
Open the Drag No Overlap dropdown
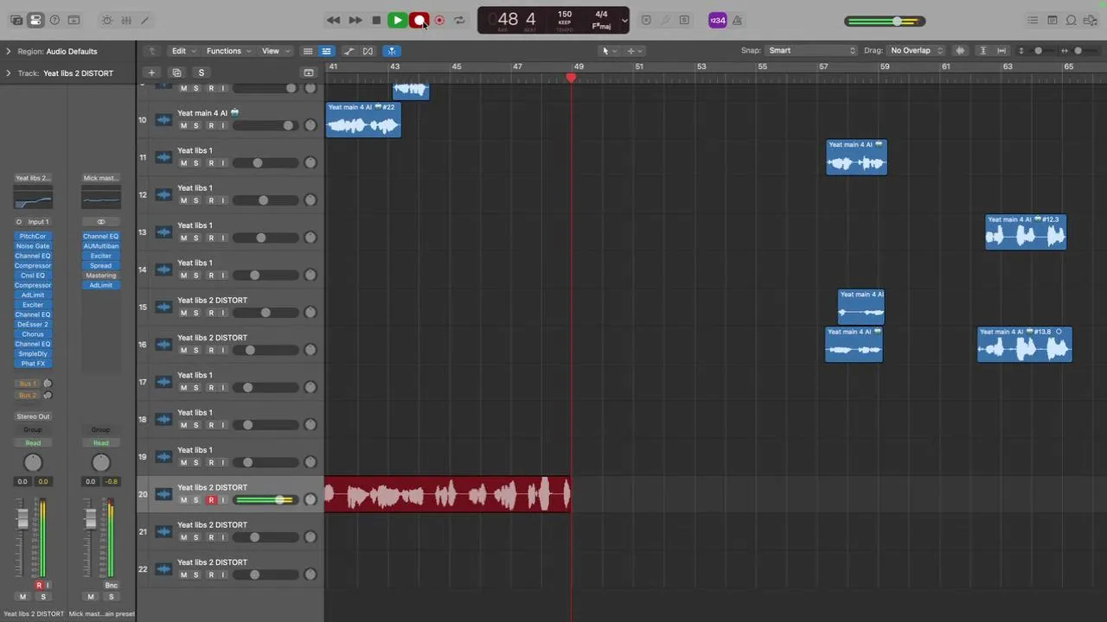pos(916,51)
